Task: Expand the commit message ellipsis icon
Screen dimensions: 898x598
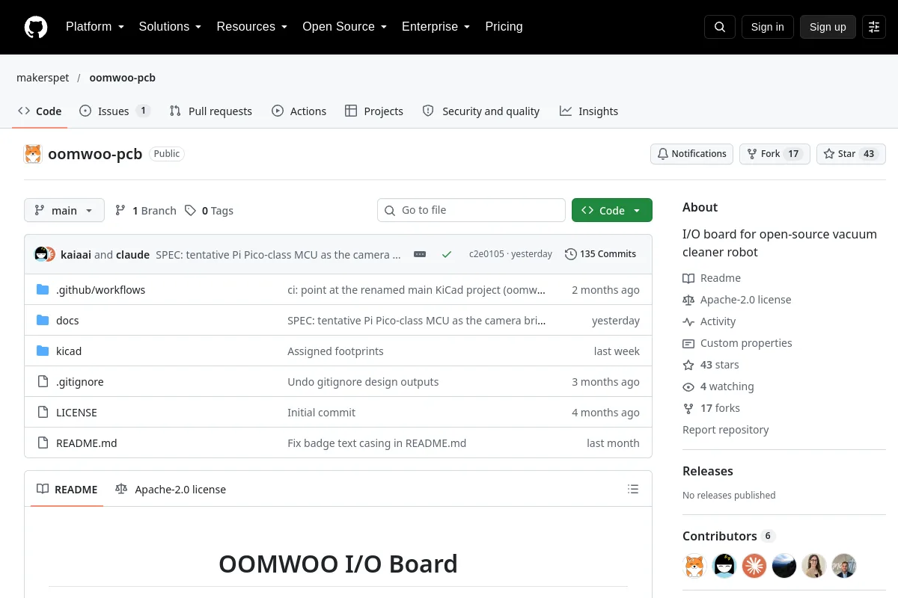Action: (420, 254)
